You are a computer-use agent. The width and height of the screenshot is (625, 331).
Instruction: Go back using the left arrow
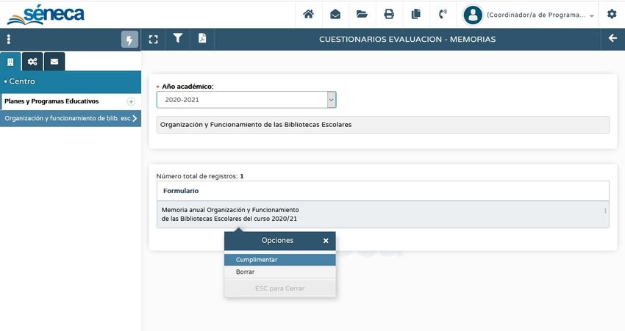[x=612, y=39]
